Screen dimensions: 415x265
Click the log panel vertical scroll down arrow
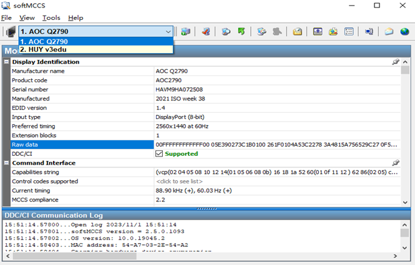click(404, 248)
